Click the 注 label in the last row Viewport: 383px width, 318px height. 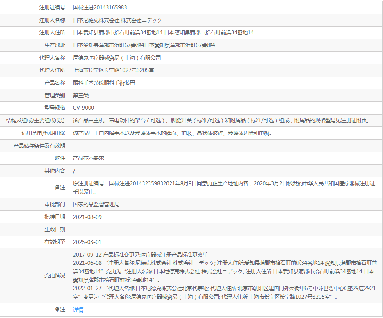pyautogui.click(x=63, y=310)
